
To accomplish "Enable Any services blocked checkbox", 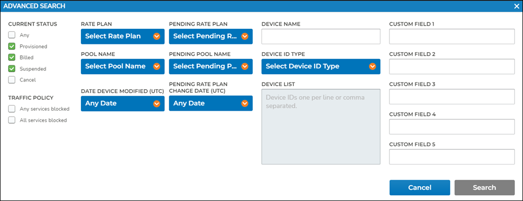I will click(12, 109).
